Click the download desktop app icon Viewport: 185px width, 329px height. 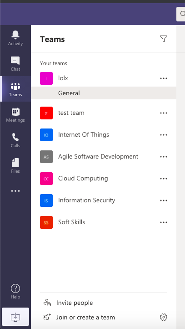point(15,317)
